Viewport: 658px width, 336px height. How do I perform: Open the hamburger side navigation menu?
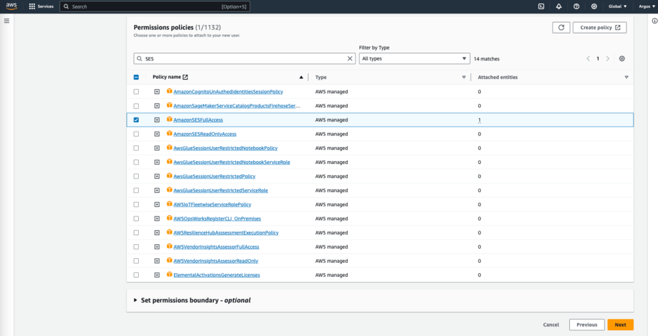(x=6, y=21)
